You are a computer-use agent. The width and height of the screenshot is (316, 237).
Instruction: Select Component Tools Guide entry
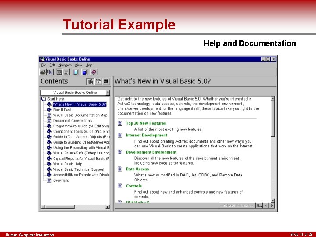point(81,131)
